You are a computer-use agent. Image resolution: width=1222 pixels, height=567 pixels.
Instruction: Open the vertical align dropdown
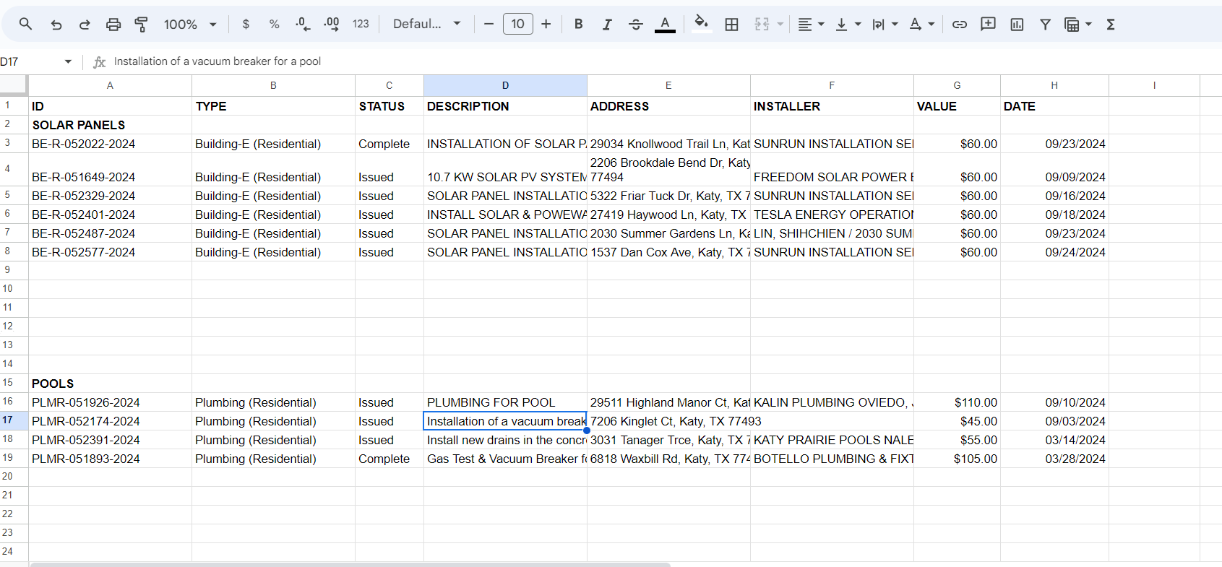point(848,24)
